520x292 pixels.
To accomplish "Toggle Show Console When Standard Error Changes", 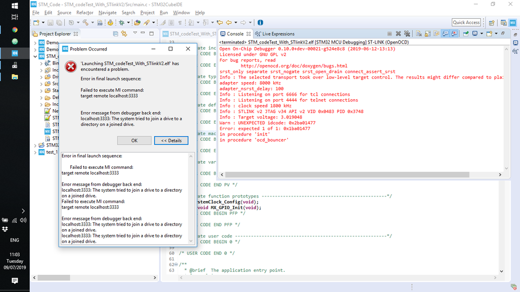I will click(454, 34).
